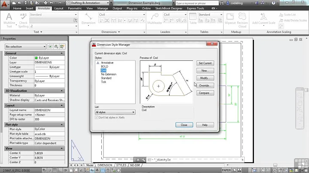This screenshot has height=173, width=309.
Task: Open the workspace dropdown Drafting & Annotation
Action: (x=88, y=3)
